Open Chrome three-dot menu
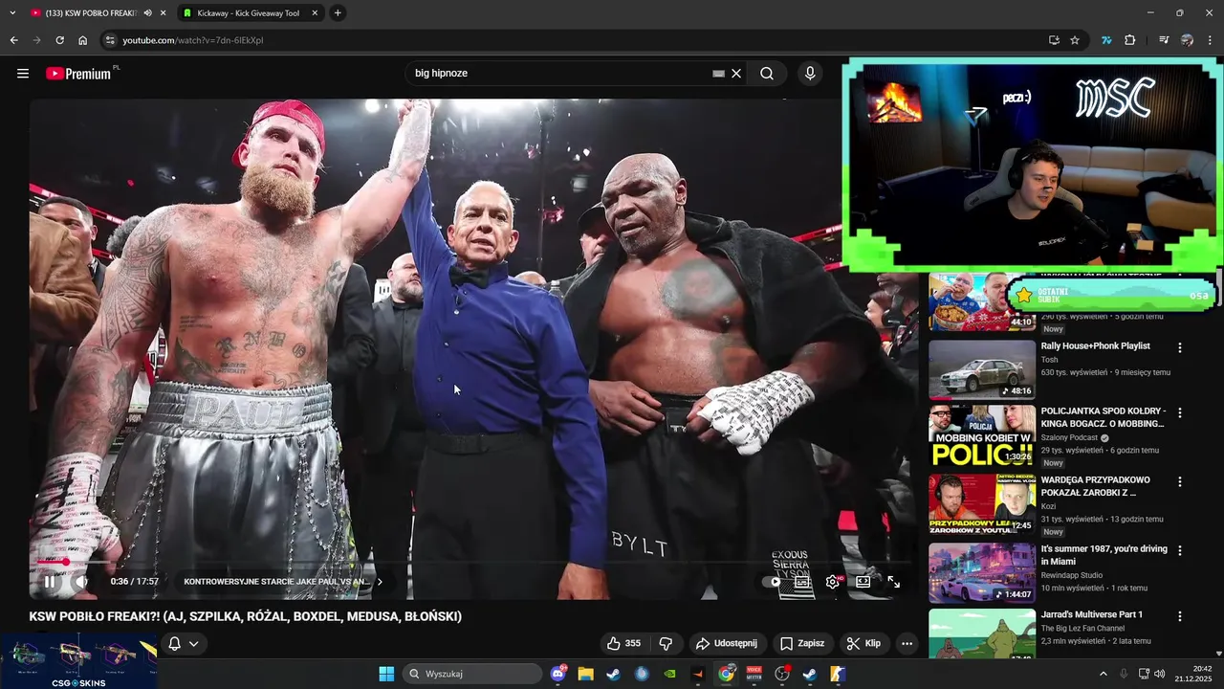1224x689 pixels. [1211, 40]
